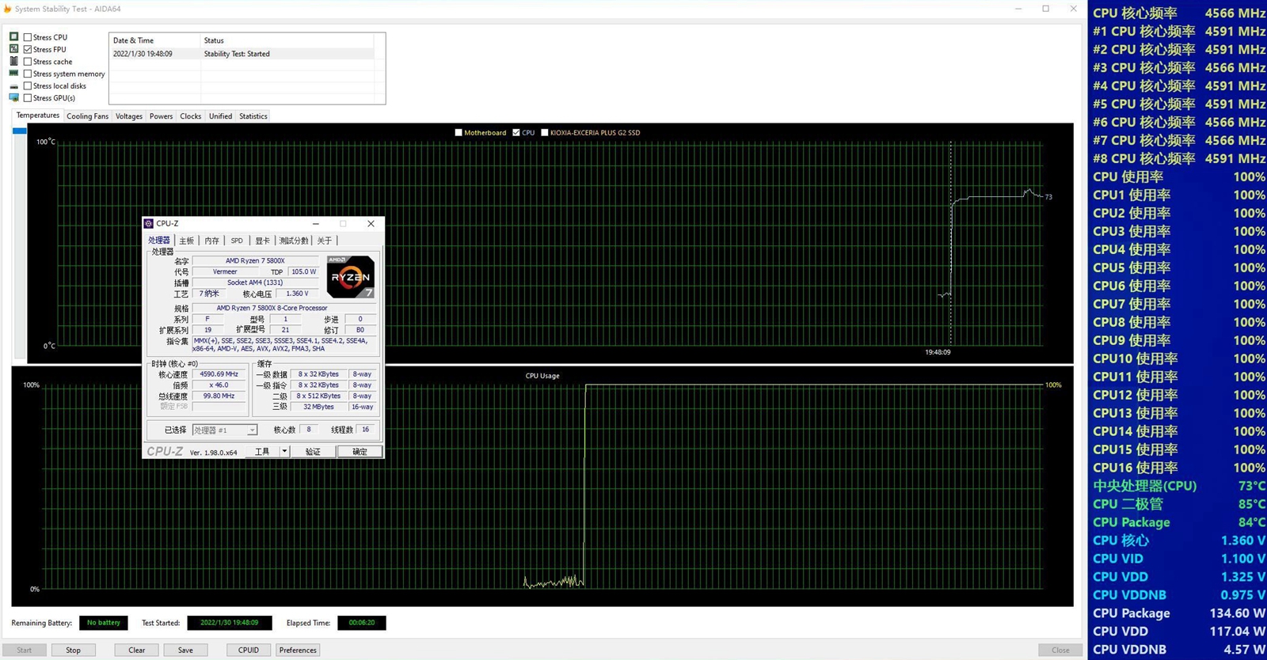Switch to the SPD tab in CPU-Z
This screenshot has height=660, width=1267.
coord(237,241)
